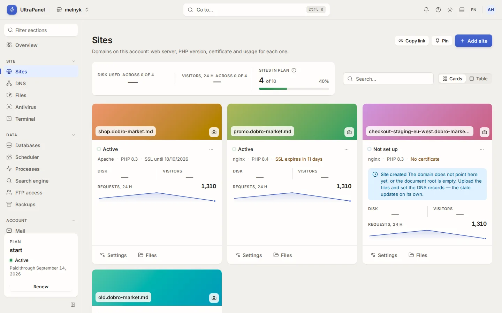
Task: Click the shop.dobro-market.md requests sparkline chart
Action: coord(157,198)
